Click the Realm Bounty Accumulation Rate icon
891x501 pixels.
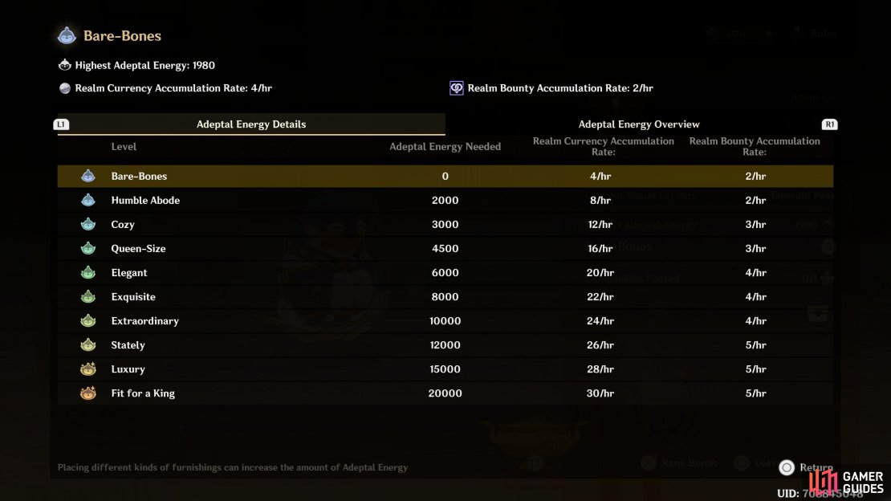coord(456,88)
